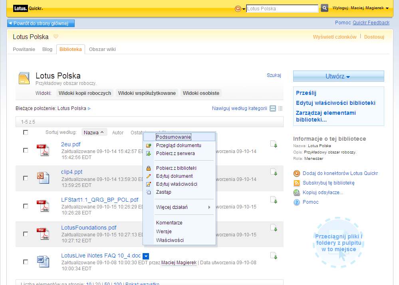The image size is (399, 285).
Task: Click the download icon for LotusLive iNotes FAQ
Action: [274, 256]
